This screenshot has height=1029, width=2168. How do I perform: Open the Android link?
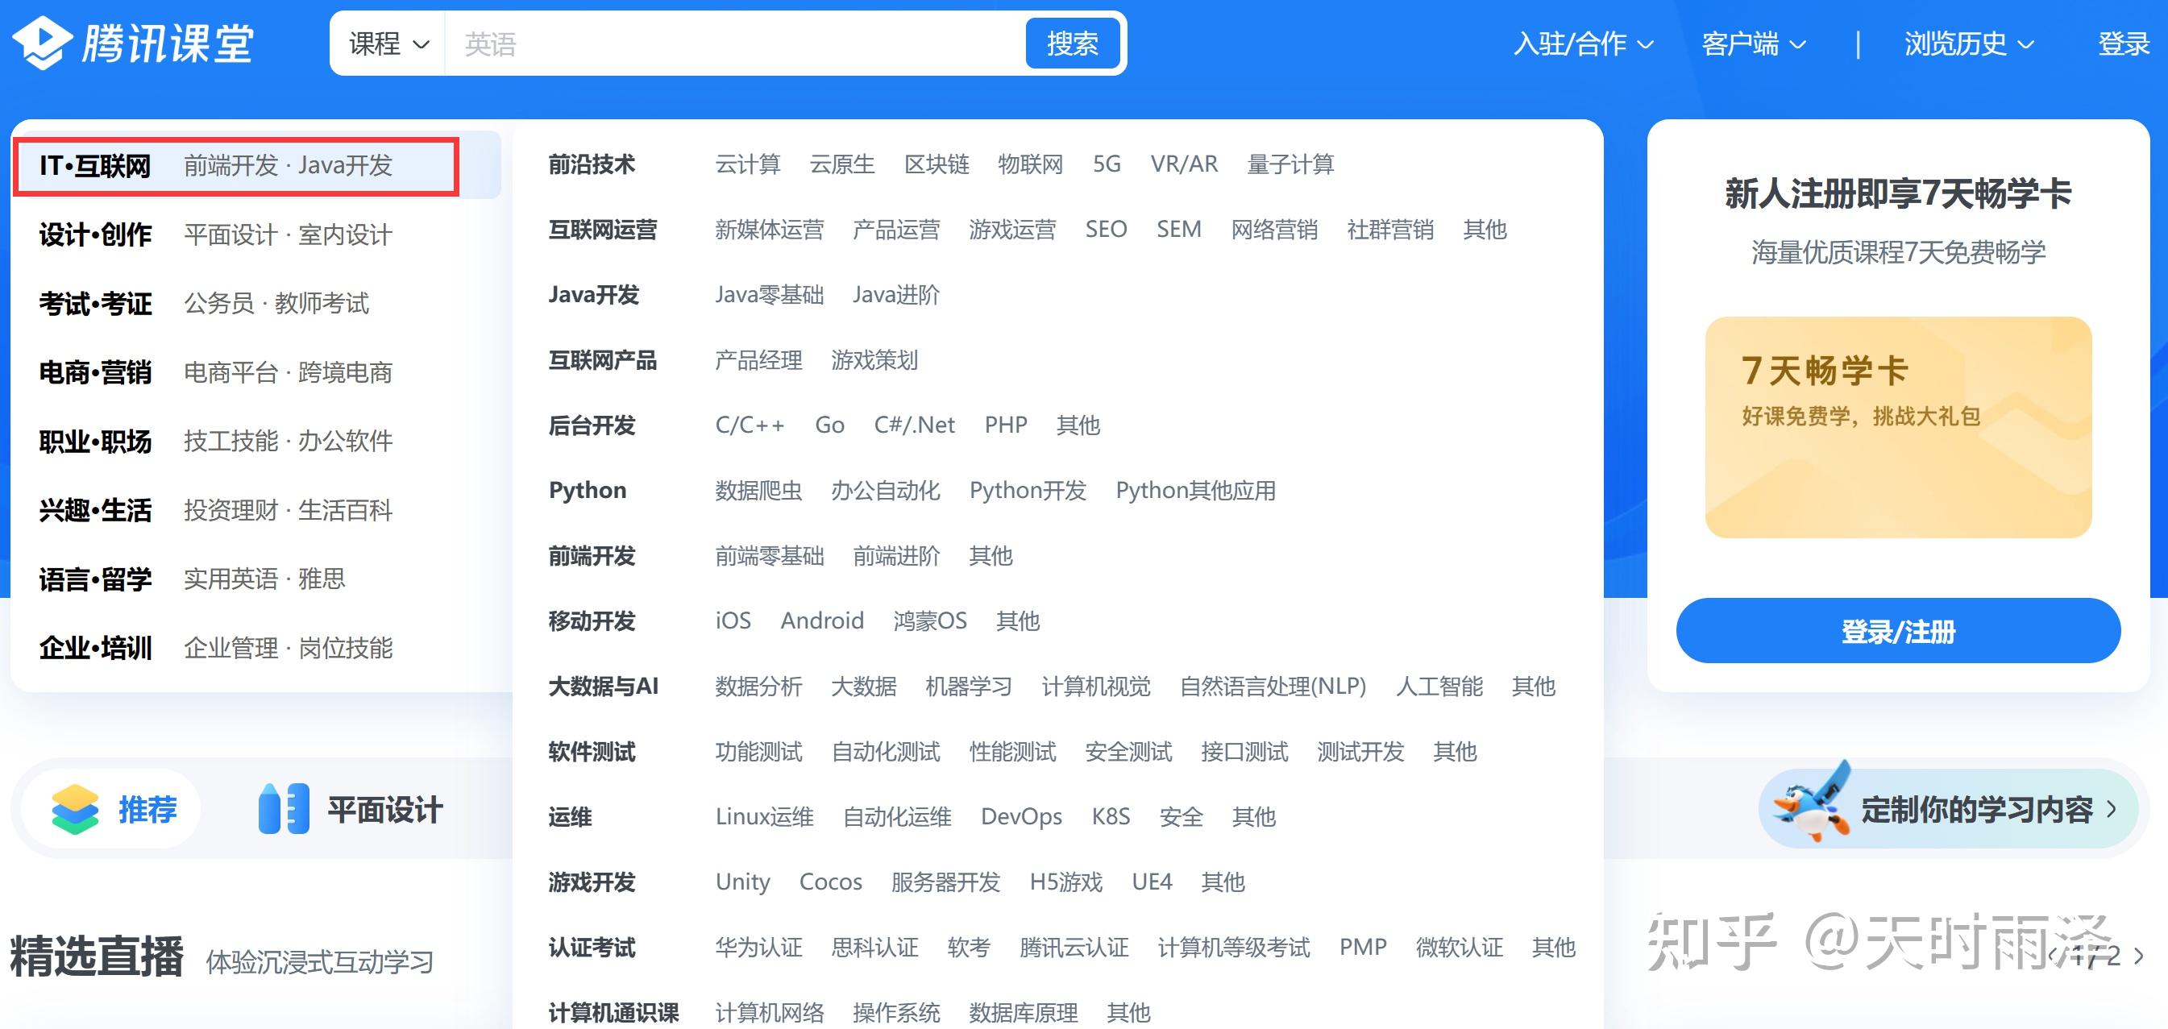point(822,621)
